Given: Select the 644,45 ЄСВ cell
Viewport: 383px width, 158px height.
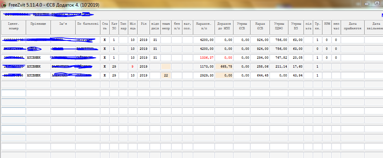Looking at the screenshot, I should pos(260,75).
